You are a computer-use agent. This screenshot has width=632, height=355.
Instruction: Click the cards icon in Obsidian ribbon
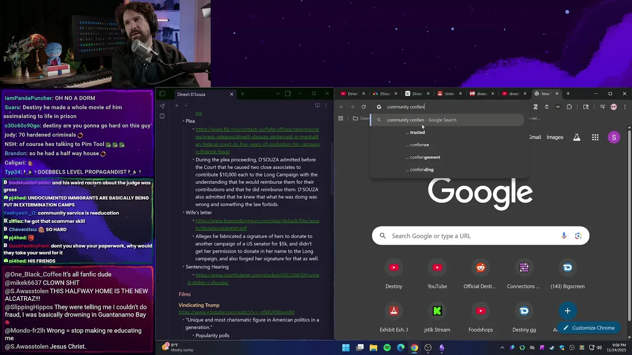click(162, 116)
